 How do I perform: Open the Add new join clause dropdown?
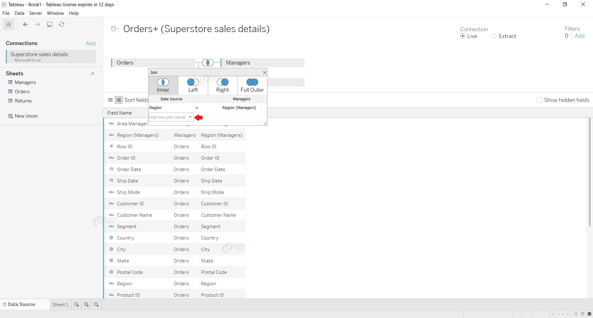click(191, 117)
